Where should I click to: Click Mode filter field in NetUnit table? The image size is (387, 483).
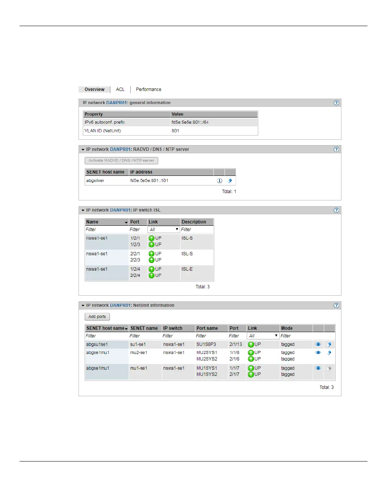pos(296,336)
